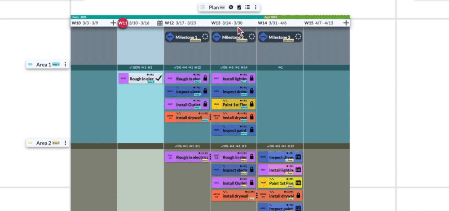Click the plus icon next to W15
This screenshot has height=211, width=449.
coord(346,23)
